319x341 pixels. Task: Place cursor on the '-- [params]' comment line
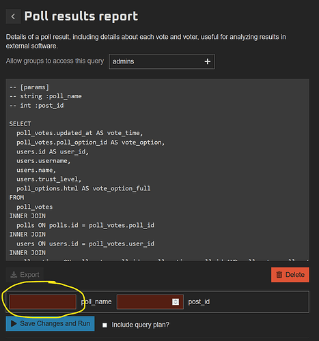(29, 87)
